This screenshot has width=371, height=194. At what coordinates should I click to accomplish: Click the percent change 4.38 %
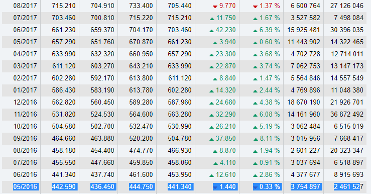[270, 103]
